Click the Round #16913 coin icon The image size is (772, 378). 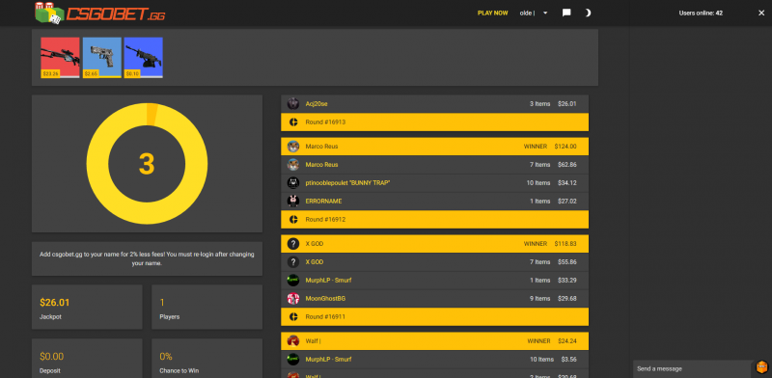293,122
